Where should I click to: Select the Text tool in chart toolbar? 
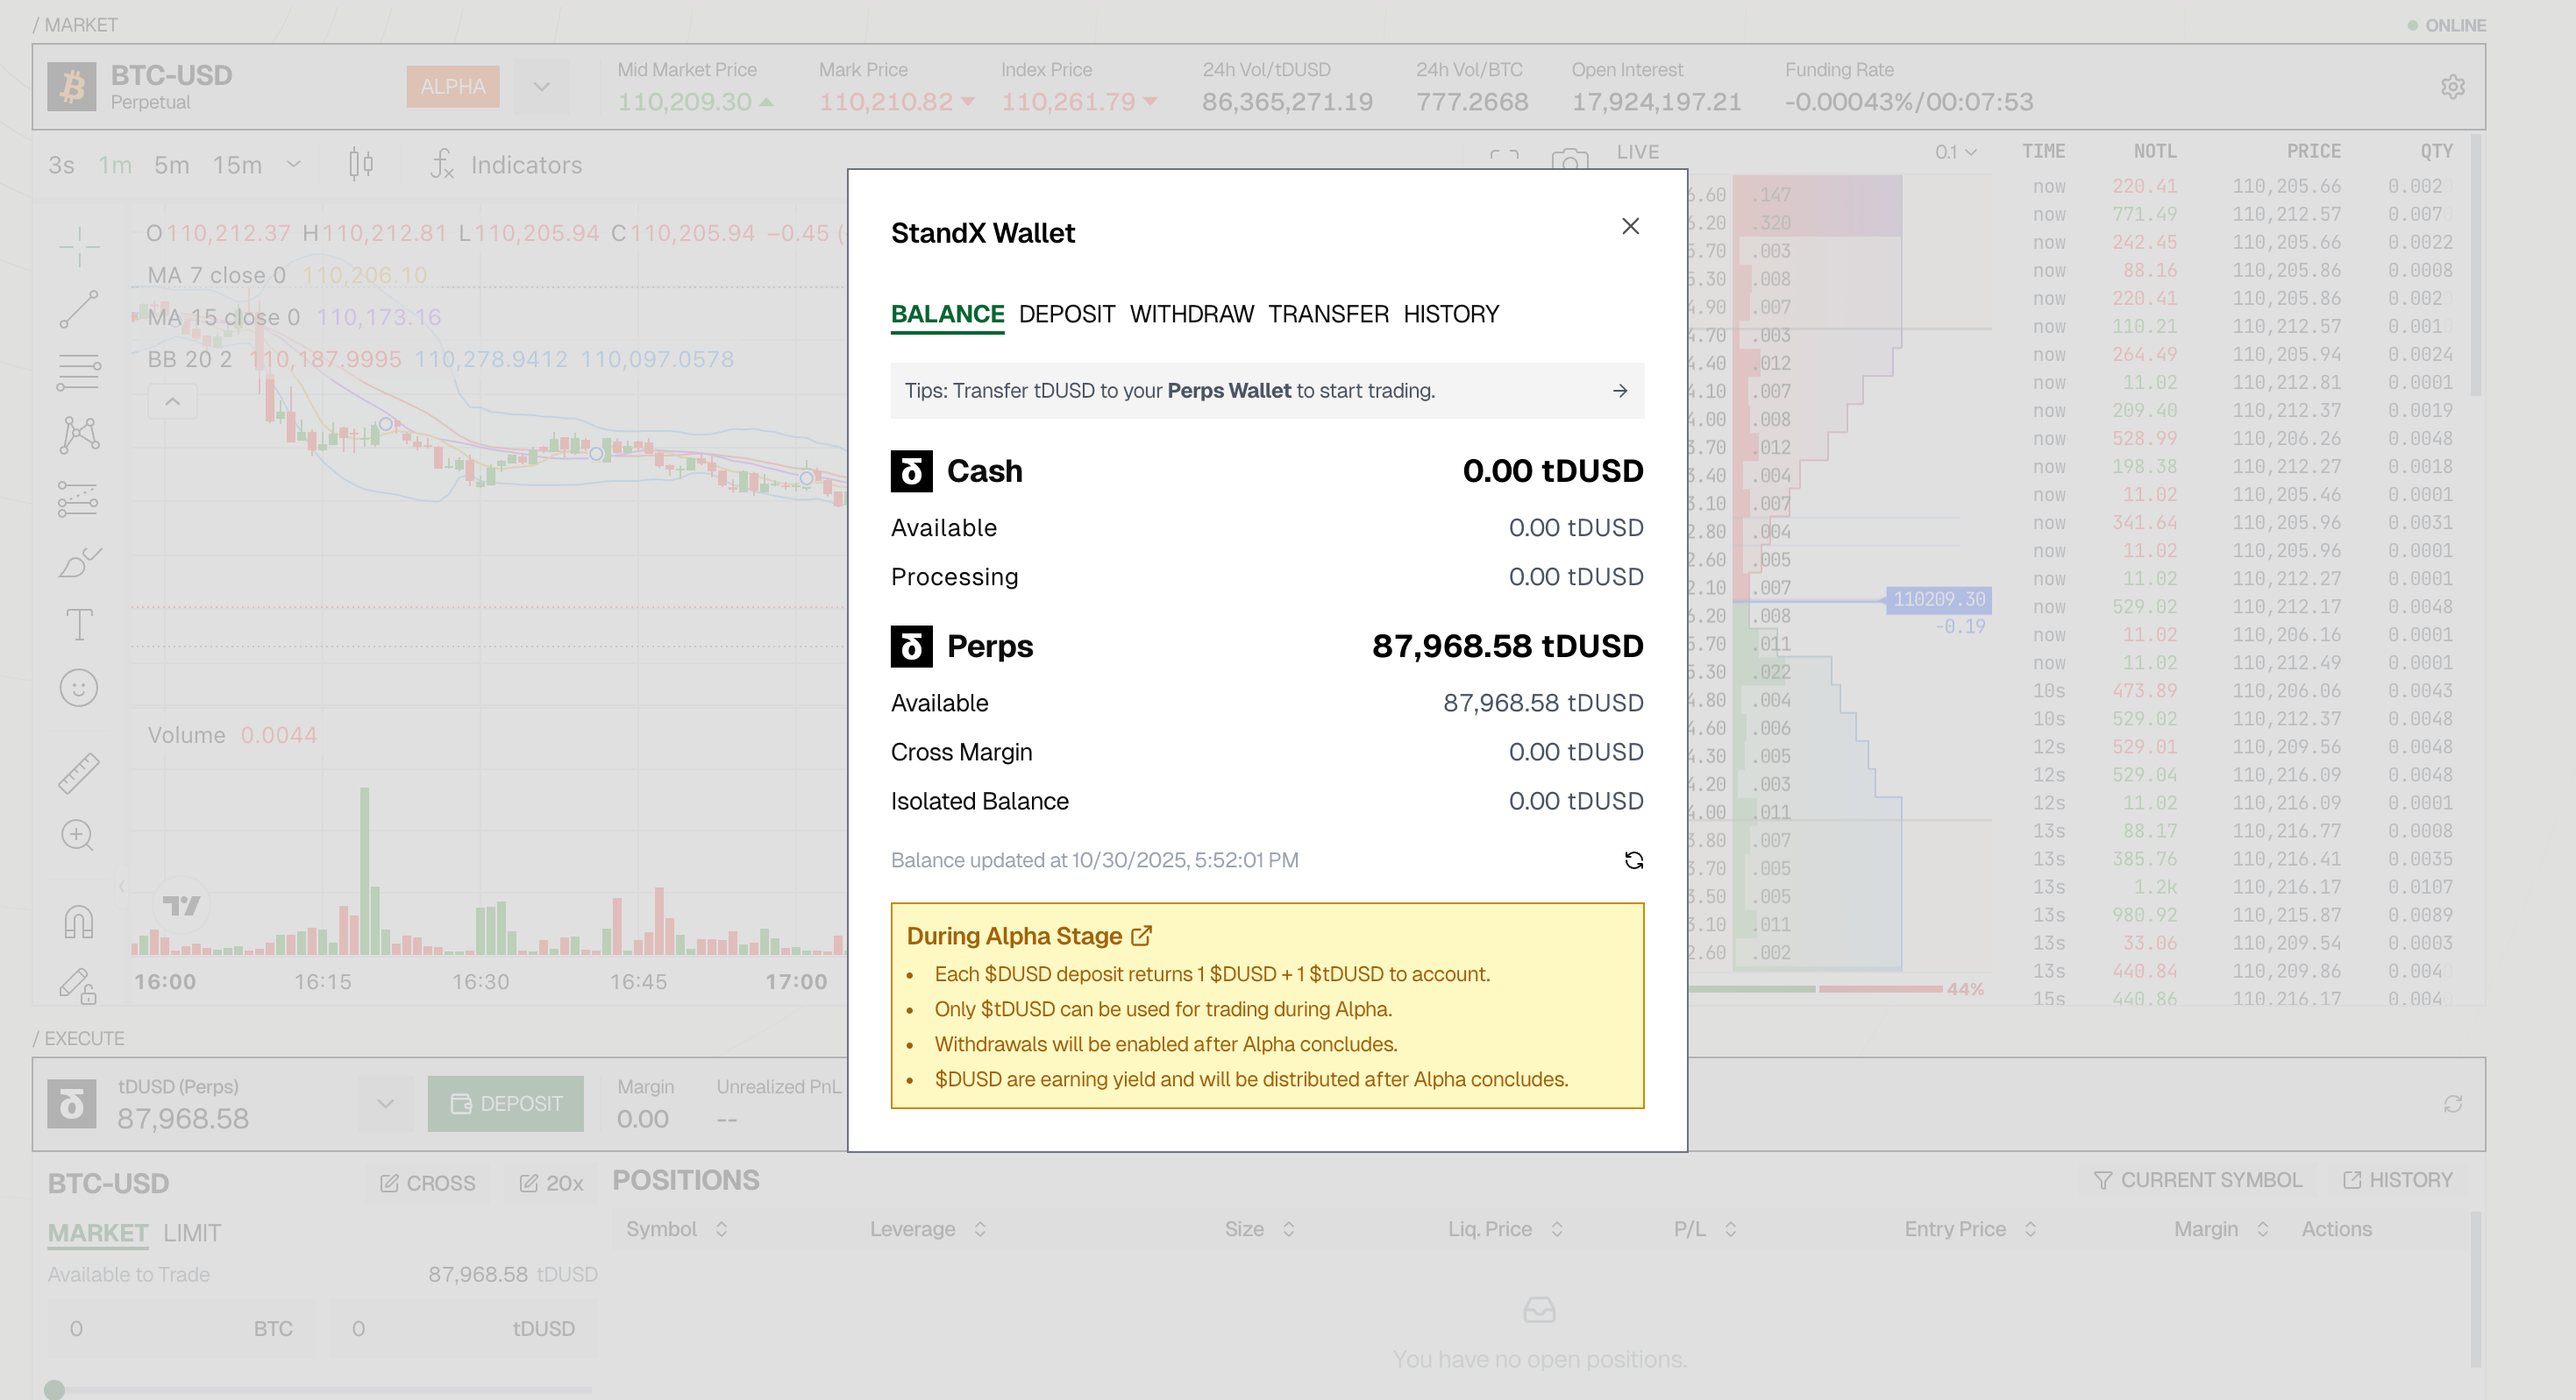[x=79, y=625]
